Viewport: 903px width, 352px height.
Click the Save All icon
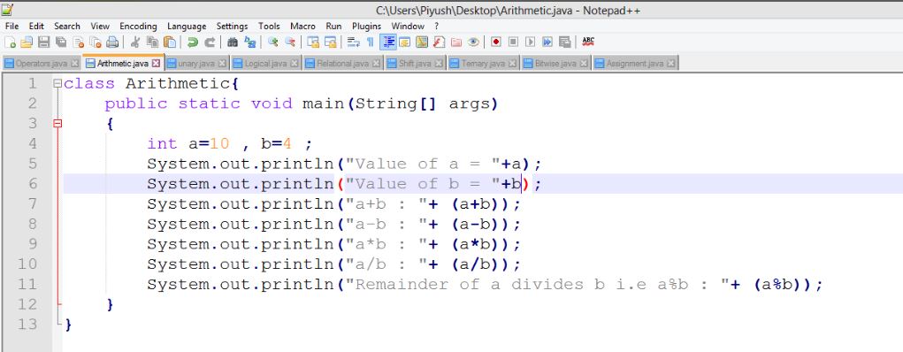coord(61,42)
